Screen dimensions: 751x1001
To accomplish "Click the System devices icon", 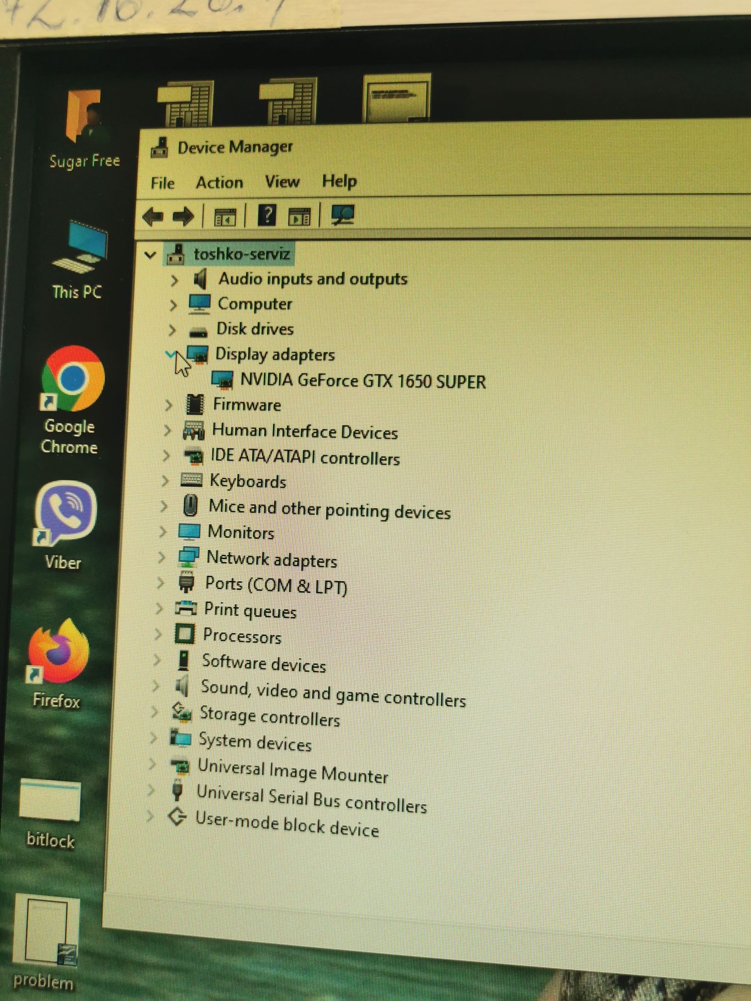I will click(x=180, y=738).
